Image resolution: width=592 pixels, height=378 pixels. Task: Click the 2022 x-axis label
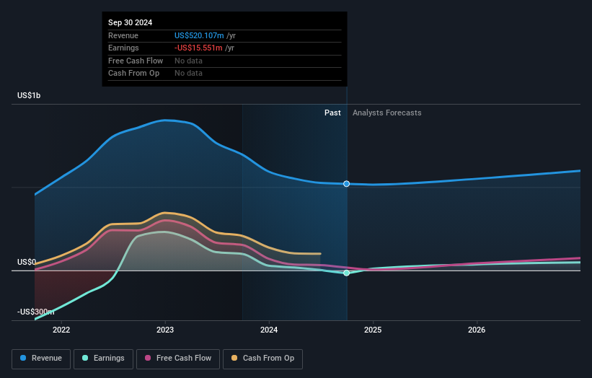(61, 330)
